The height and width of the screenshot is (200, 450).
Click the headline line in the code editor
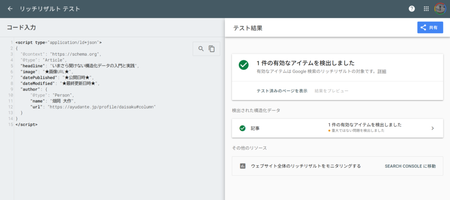click(x=80, y=66)
